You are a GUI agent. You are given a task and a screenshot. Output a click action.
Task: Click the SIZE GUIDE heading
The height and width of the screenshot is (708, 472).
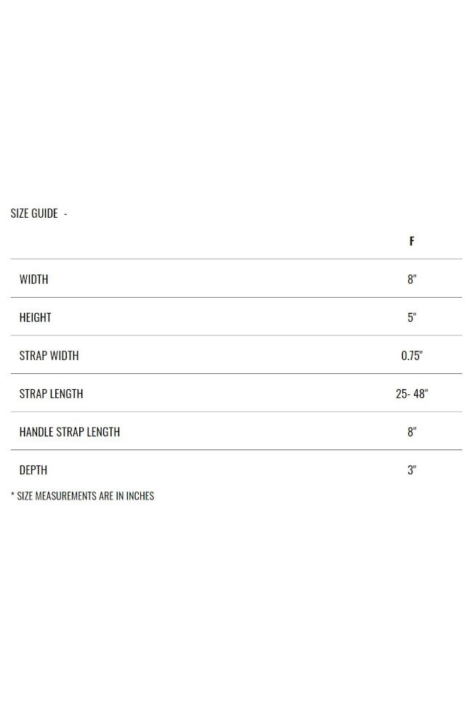point(34,213)
